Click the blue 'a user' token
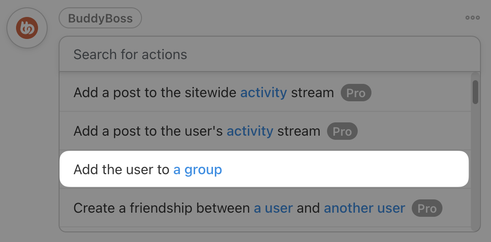This screenshot has width=491, height=242. (x=273, y=208)
